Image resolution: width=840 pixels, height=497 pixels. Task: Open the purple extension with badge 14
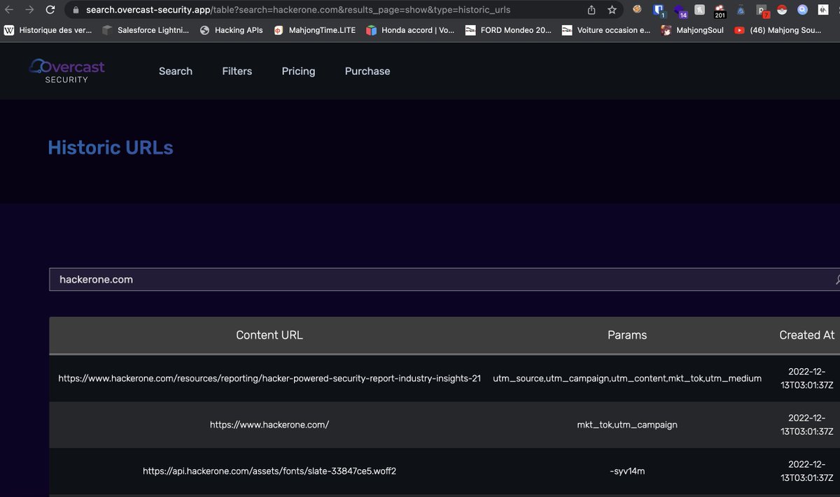point(680,10)
